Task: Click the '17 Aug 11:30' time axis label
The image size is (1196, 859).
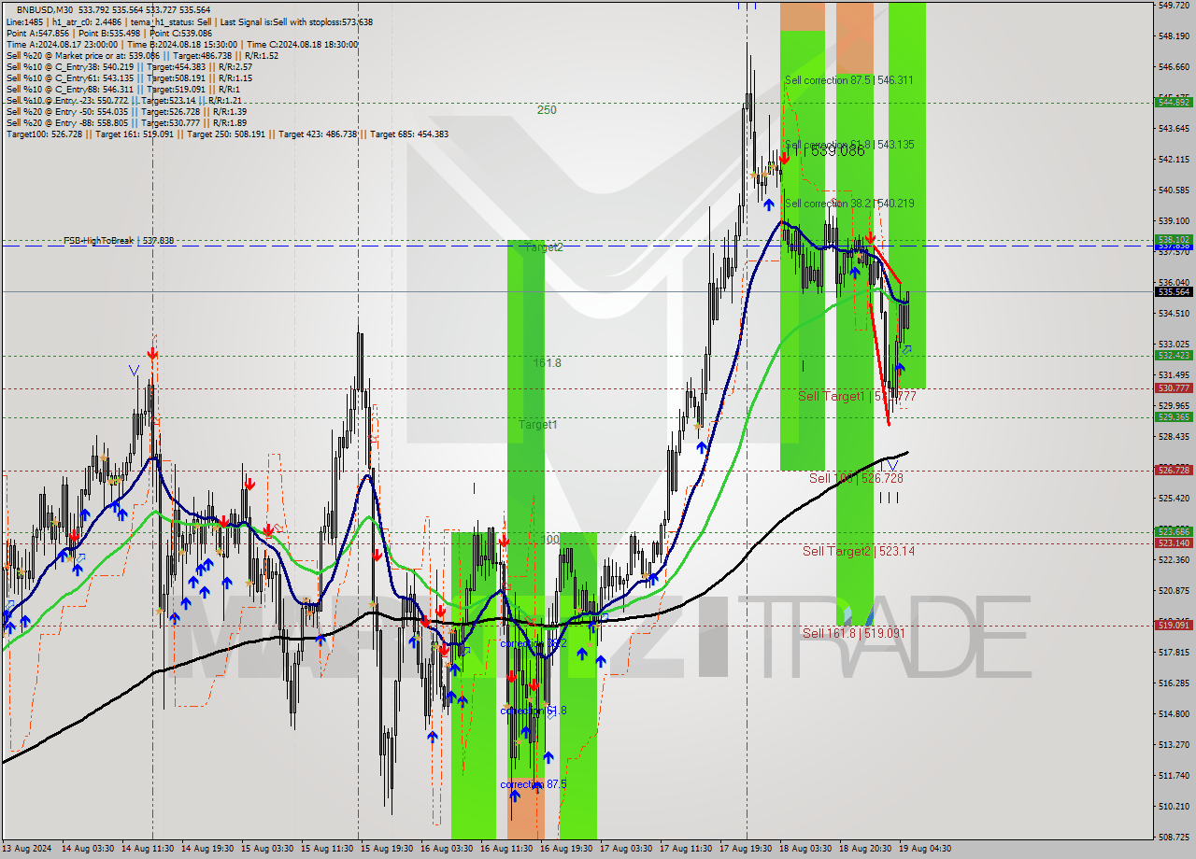Action: coord(686,849)
